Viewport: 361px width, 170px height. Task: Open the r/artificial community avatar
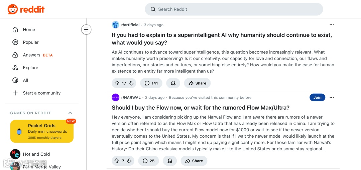click(116, 25)
